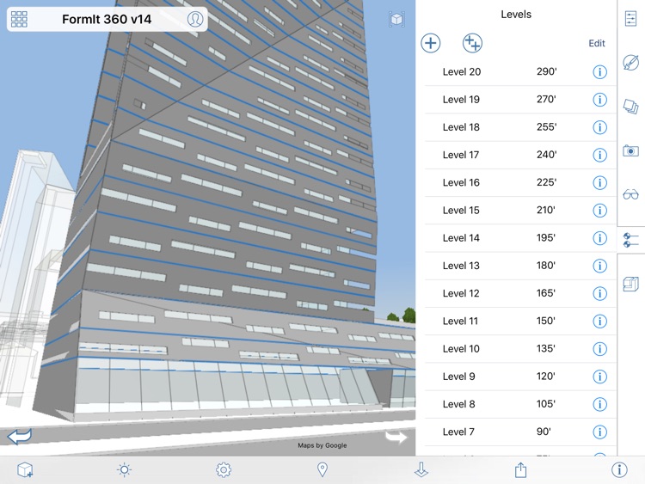Select the Level 10 row label
The width and height of the screenshot is (645, 484).
click(461, 348)
